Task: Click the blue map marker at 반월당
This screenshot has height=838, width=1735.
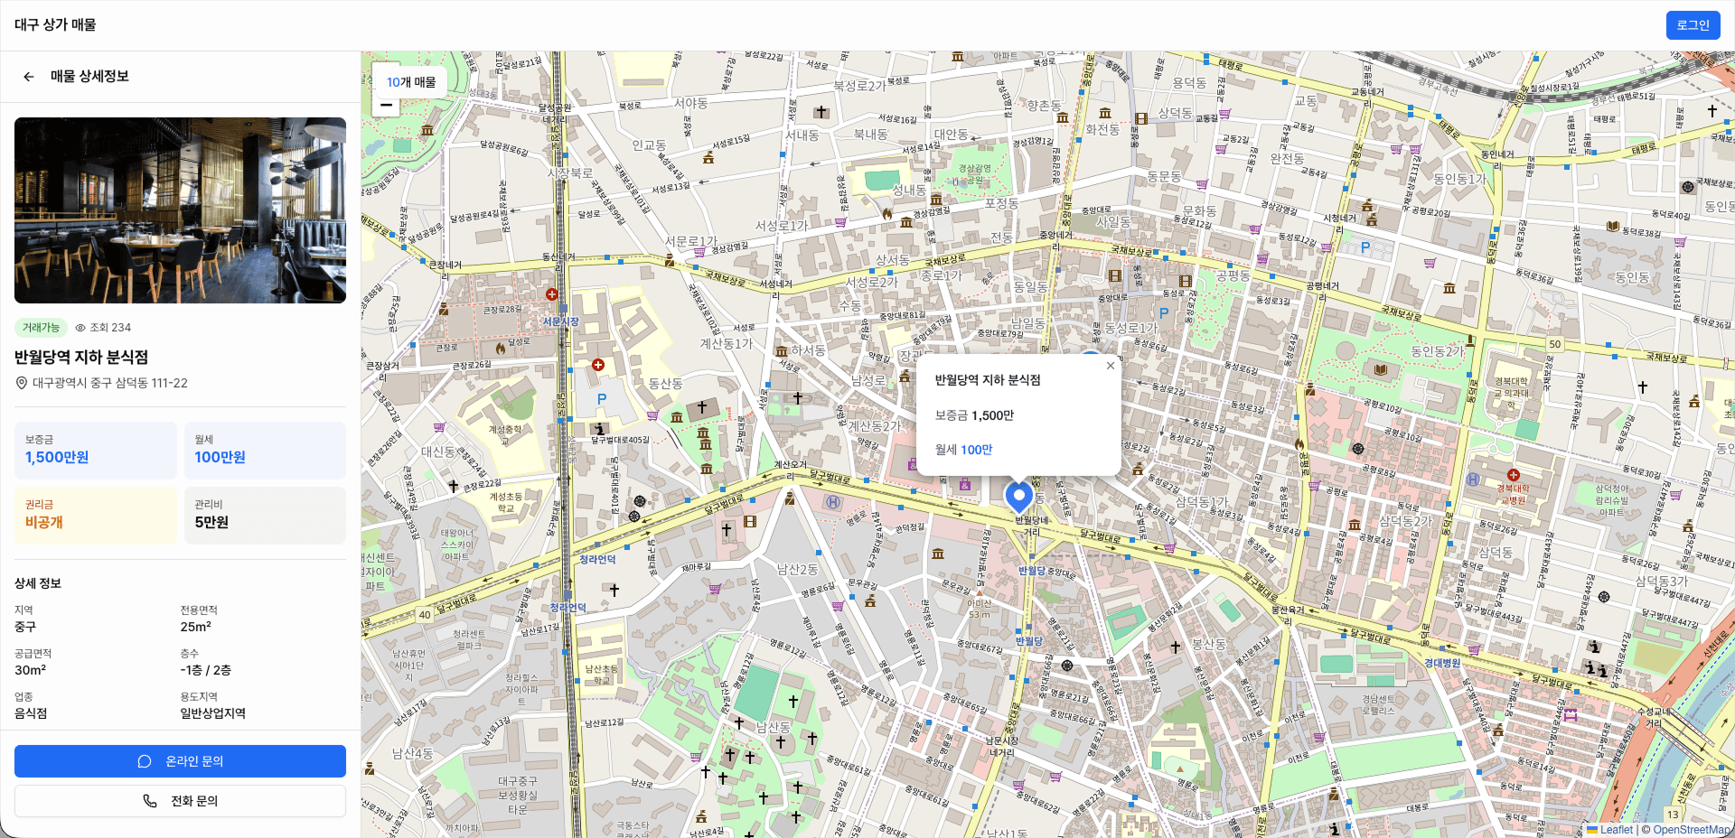Action: point(1018,496)
